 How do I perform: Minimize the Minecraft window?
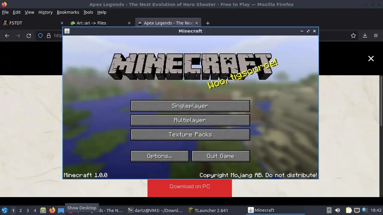(302, 31)
